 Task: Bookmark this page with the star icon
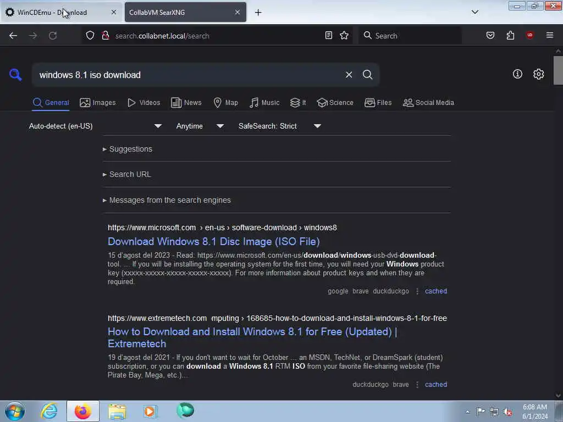344,35
